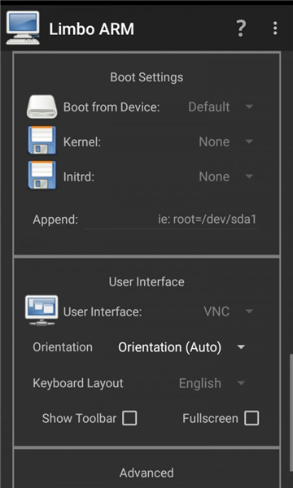Click the Orientation label on the left
This screenshot has width=293, height=488.
(x=63, y=347)
